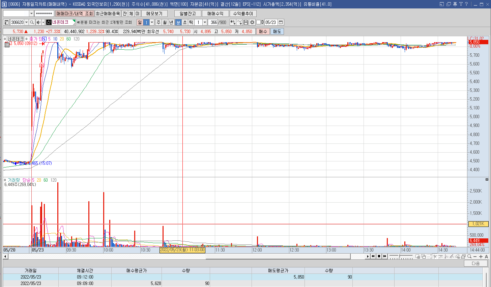Click the save diskette icon
Screen dimensions: 491x287
pyautogui.click(x=246, y=22)
